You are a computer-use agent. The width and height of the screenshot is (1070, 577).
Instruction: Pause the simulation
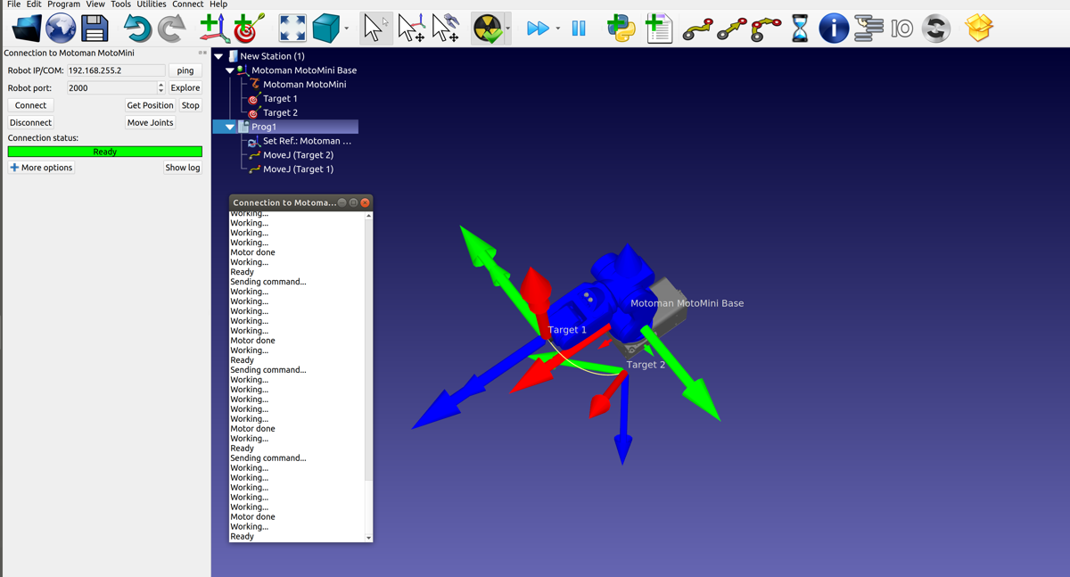(579, 29)
